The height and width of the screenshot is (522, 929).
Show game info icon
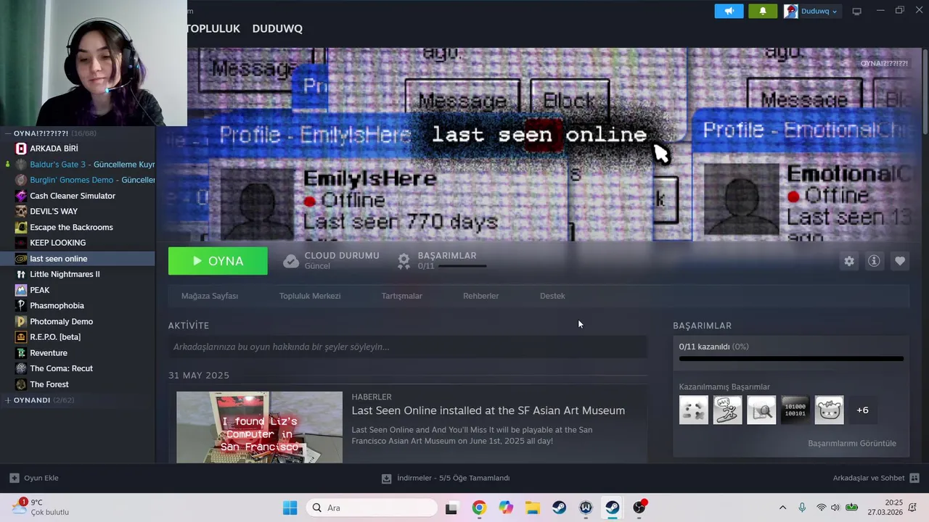click(874, 261)
